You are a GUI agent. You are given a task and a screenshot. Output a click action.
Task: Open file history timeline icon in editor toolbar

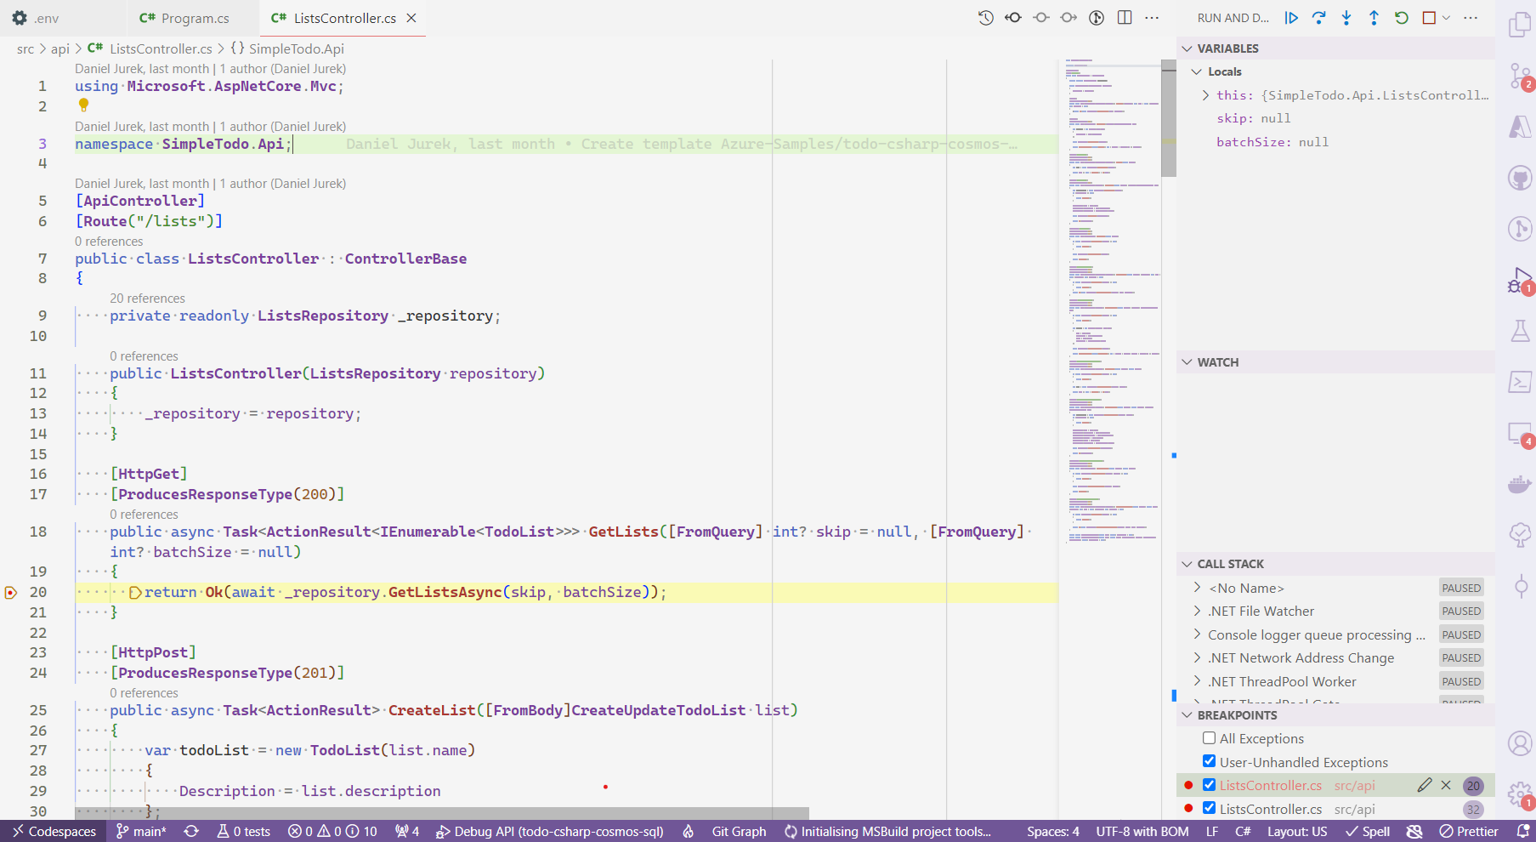click(985, 18)
